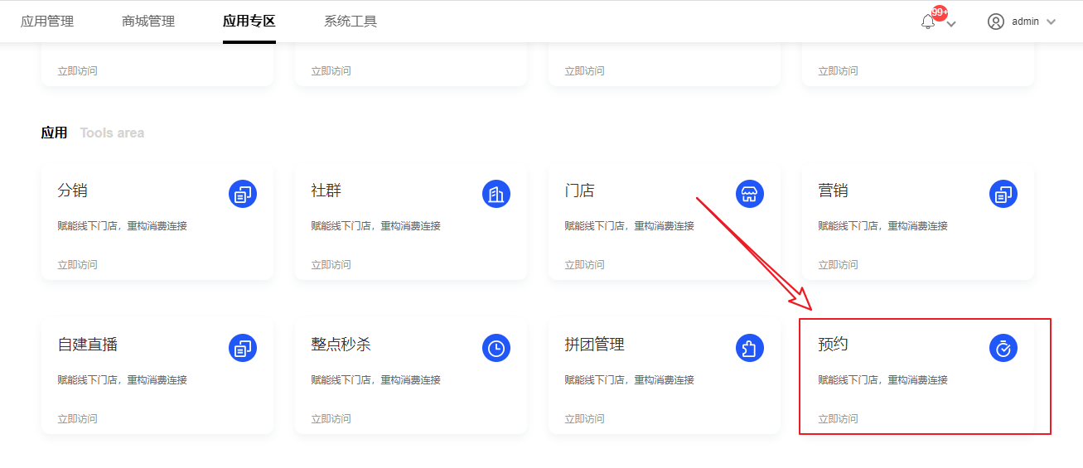Viewport: 1083px width, 468px height.
Task: Click the 社群 card title
Action: pos(326,191)
